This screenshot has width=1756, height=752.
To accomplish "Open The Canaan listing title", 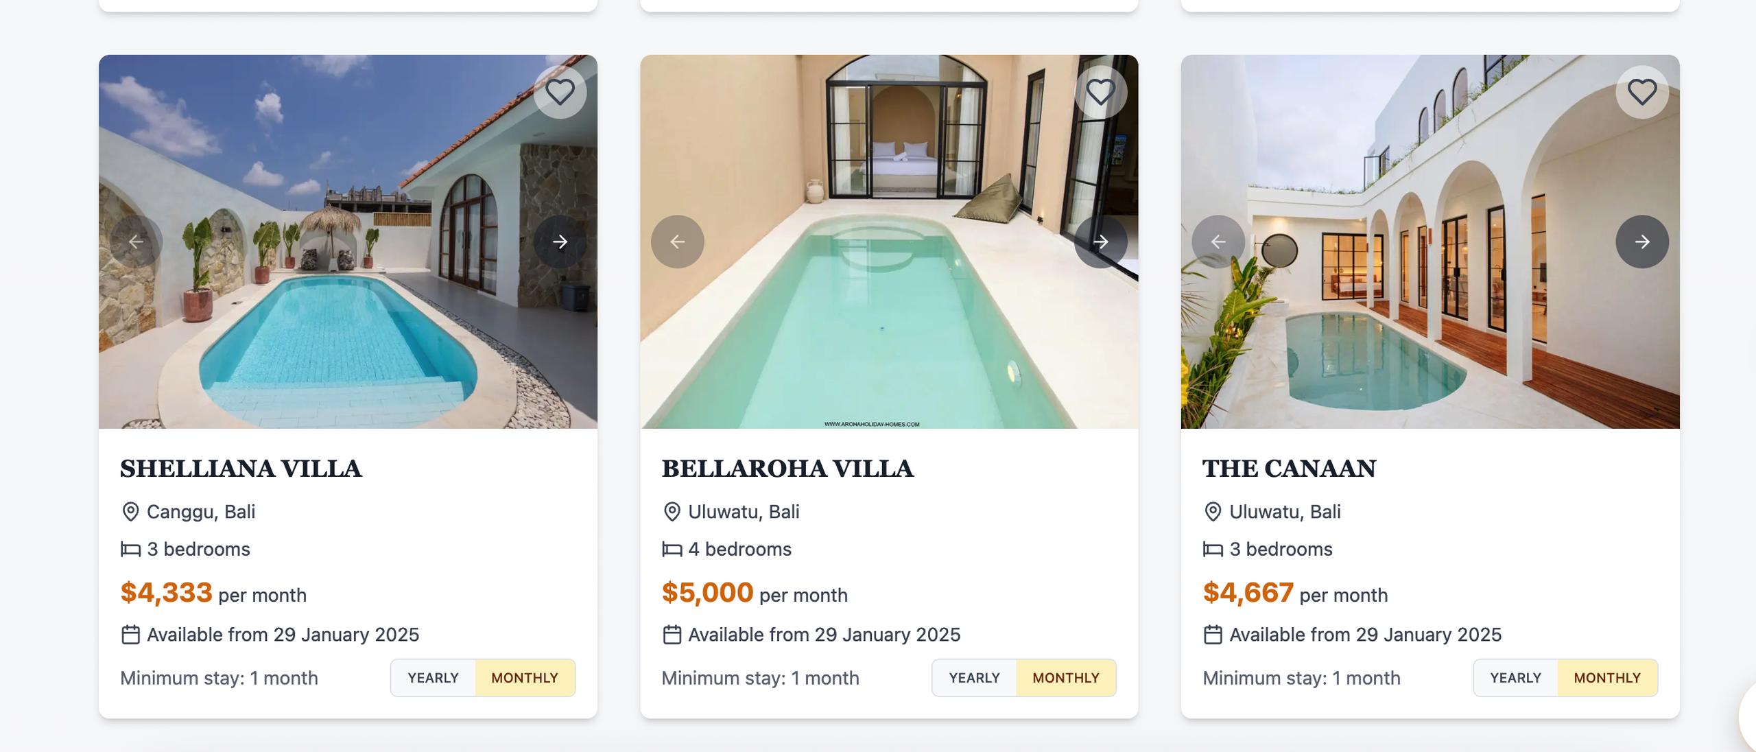I will 1289,469.
